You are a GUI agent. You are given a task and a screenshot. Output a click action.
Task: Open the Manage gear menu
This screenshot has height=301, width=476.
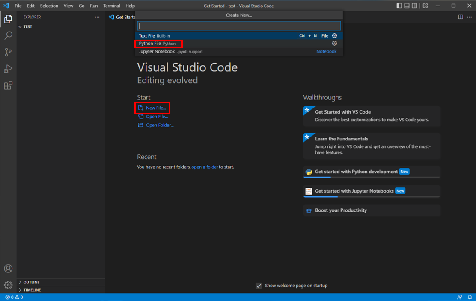point(8,284)
